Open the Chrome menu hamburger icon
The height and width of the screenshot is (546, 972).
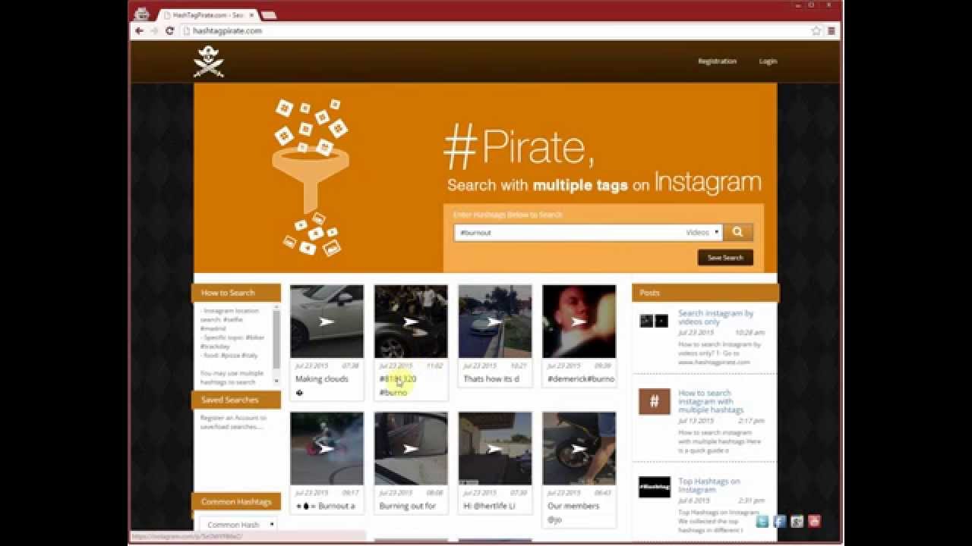(x=832, y=31)
